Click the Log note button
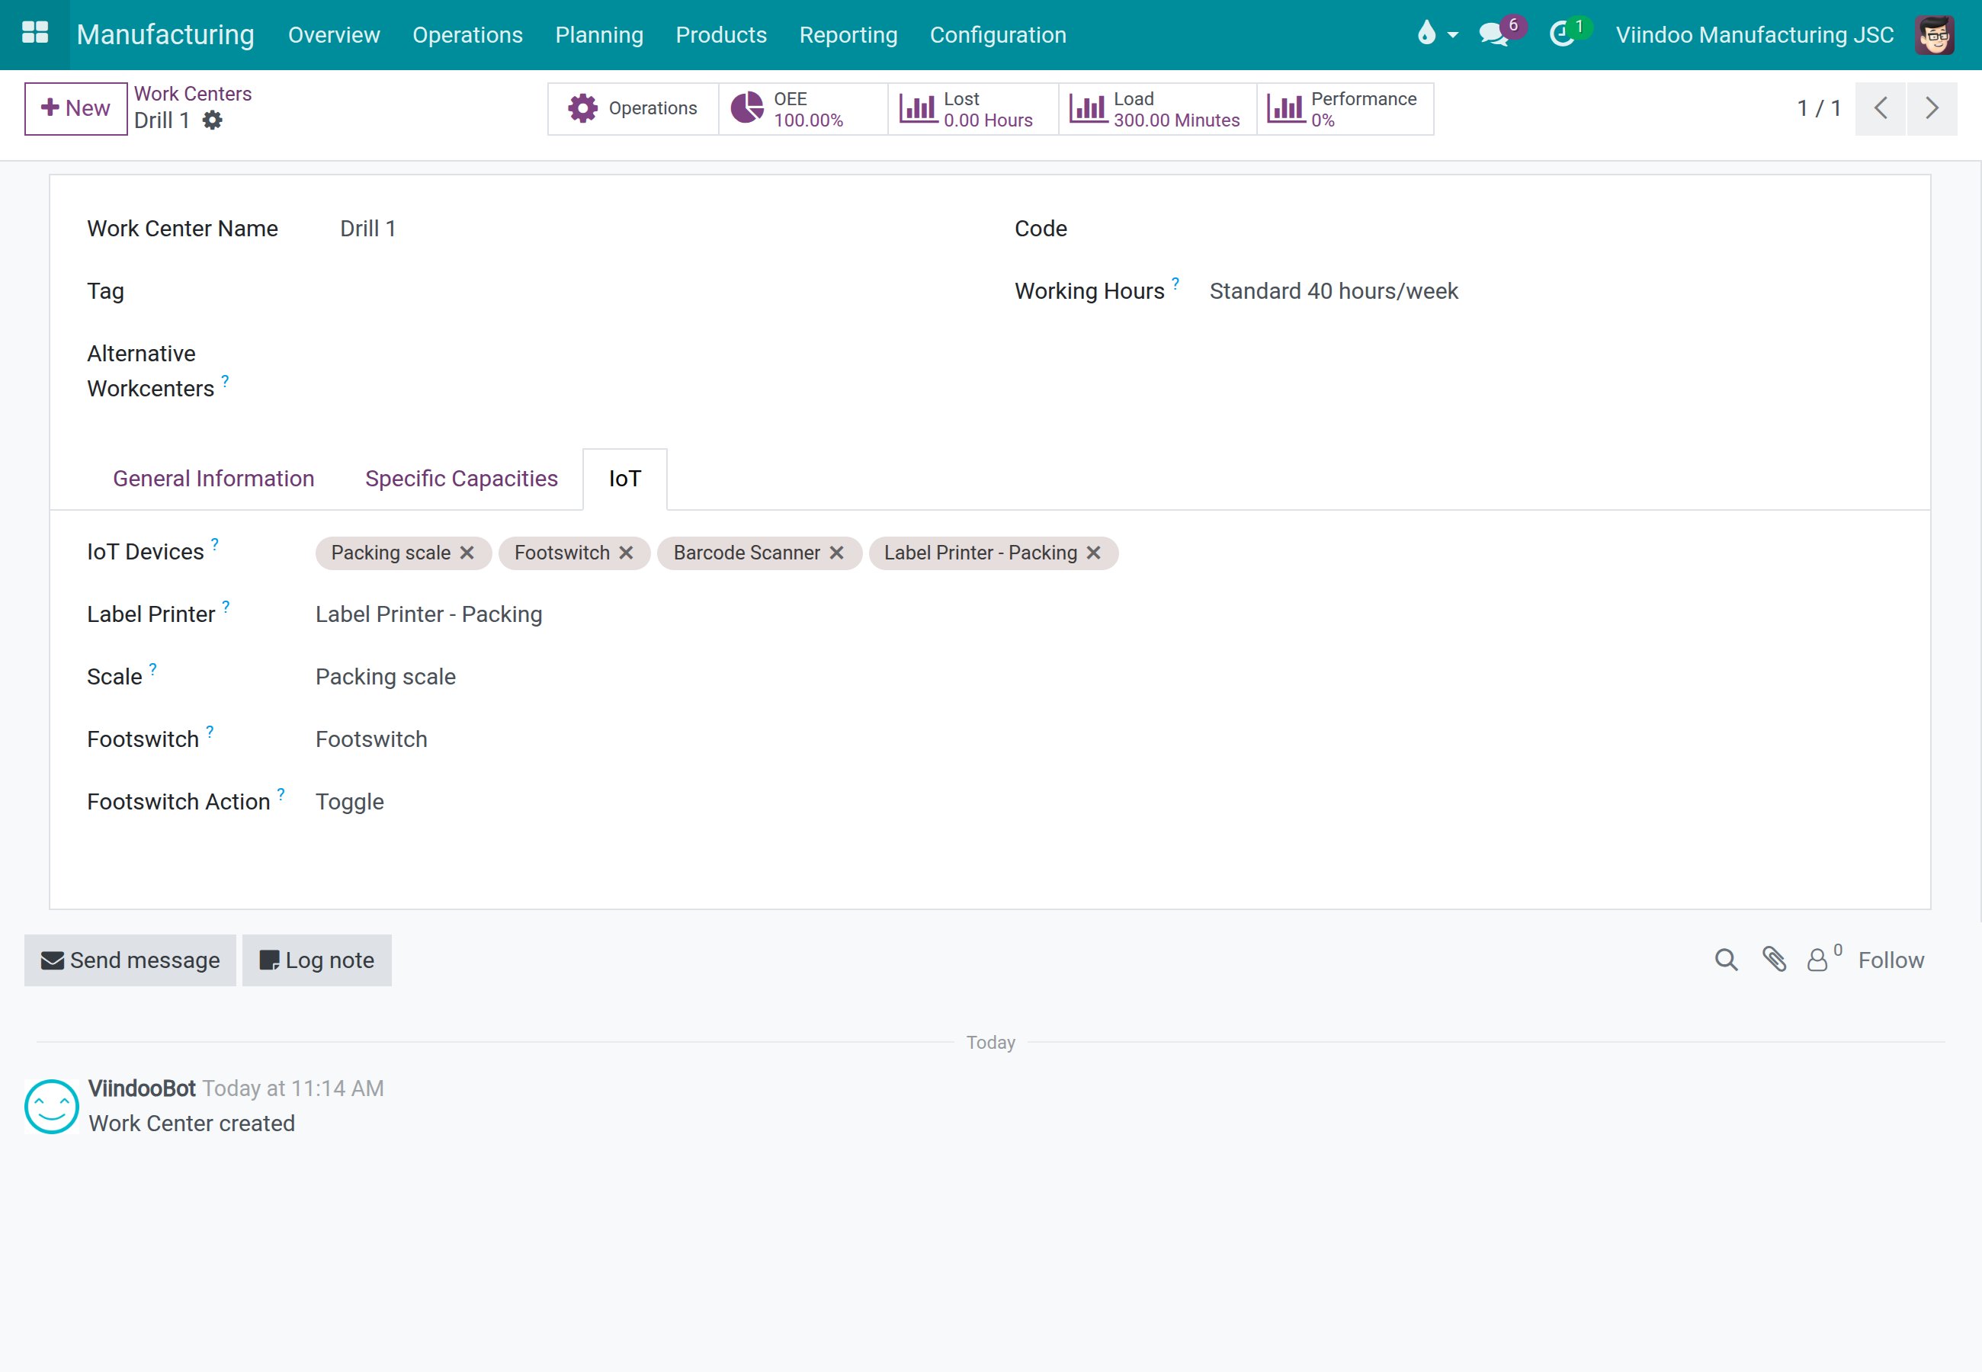 coord(317,960)
